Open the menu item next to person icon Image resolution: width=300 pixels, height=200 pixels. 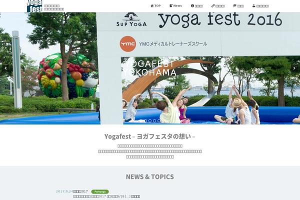(x=262, y=6)
